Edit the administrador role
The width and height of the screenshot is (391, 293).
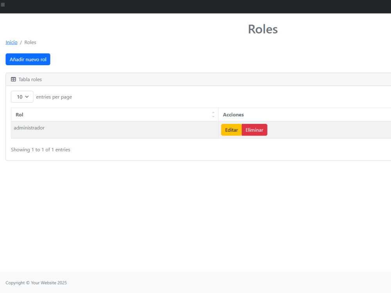click(x=231, y=130)
